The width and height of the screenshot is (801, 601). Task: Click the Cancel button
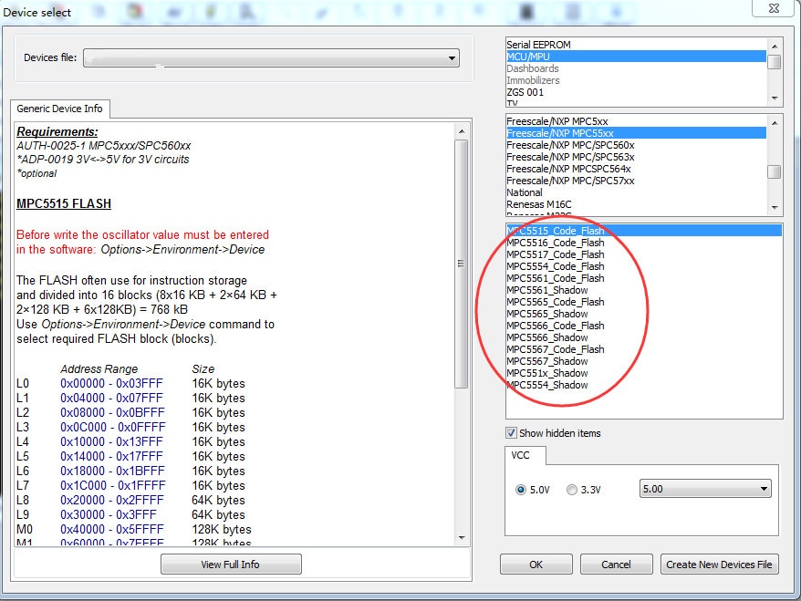[x=616, y=565]
